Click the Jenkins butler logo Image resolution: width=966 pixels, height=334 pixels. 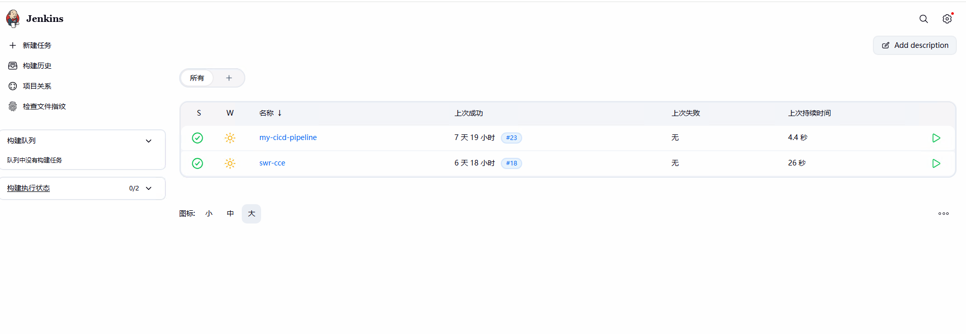pyautogui.click(x=13, y=18)
